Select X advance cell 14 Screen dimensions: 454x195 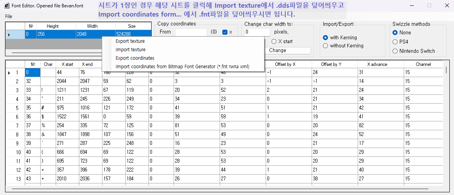(381, 81)
